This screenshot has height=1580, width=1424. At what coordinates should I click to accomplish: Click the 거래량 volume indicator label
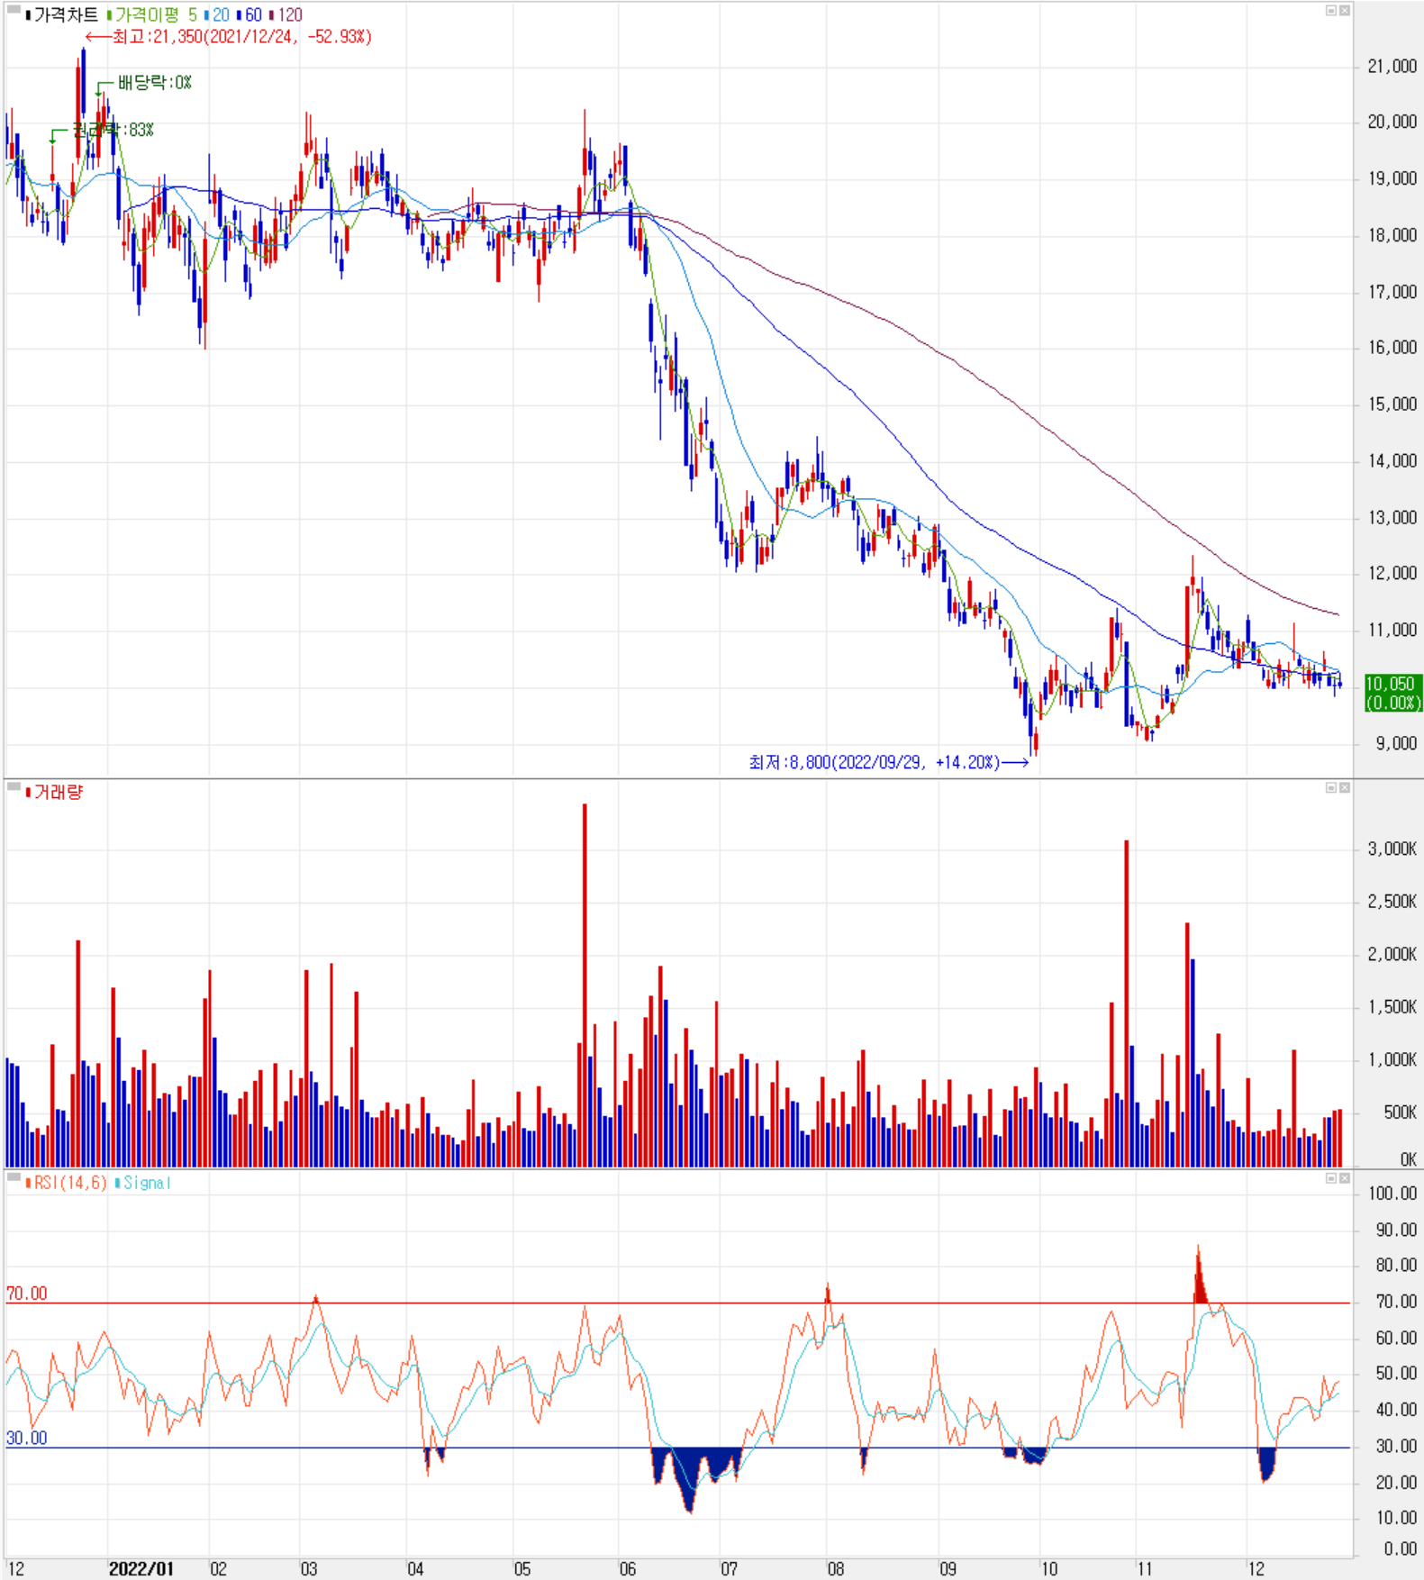click(54, 792)
